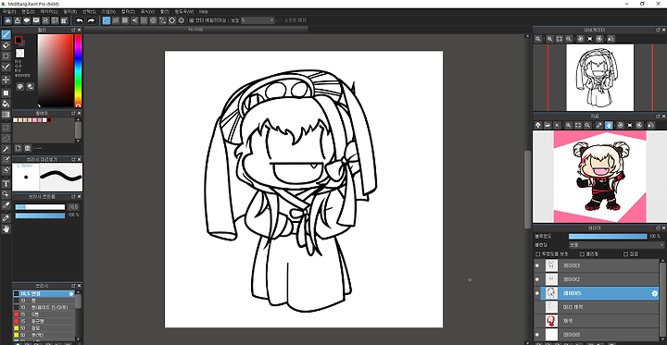Open the Edit menu

click(x=28, y=11)
